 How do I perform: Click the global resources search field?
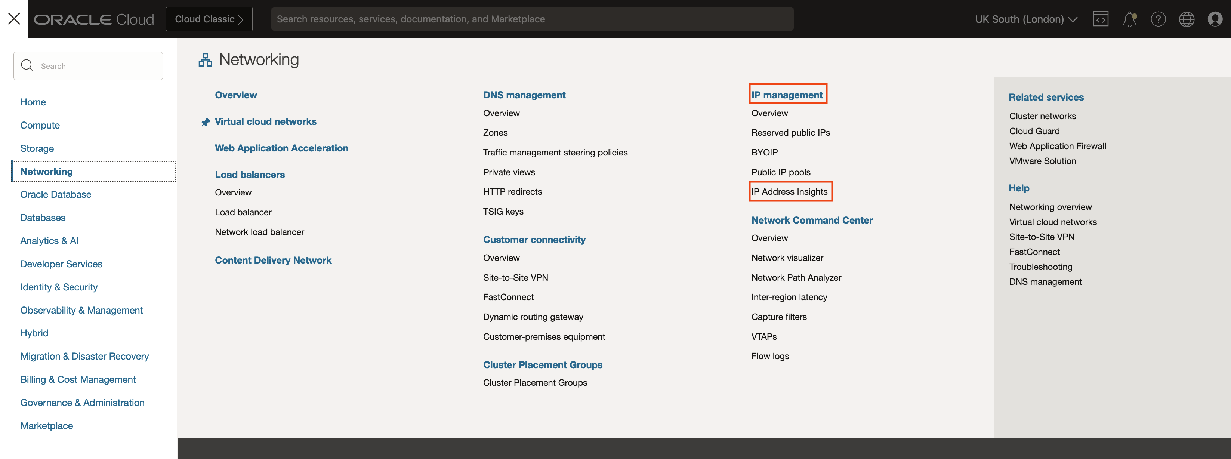coord(532,19)
